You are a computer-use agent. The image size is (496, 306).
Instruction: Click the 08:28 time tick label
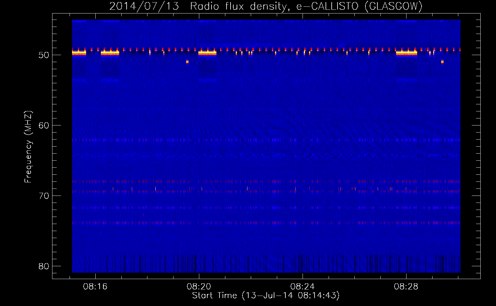point(406,287)
